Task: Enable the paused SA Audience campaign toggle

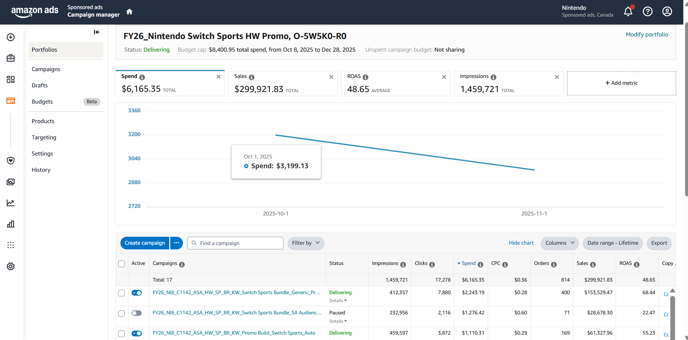Action: [x=137, y=313]
